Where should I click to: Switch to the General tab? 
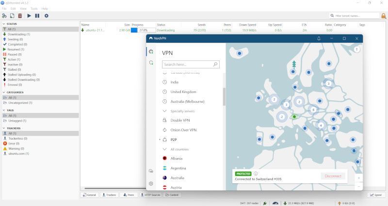point(89,195)
